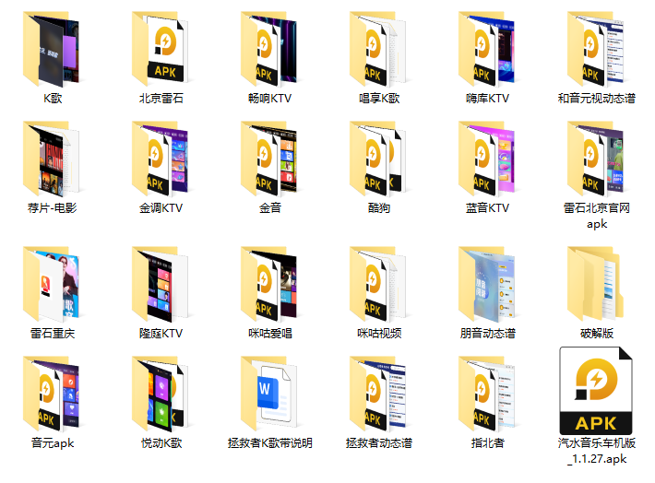Select the 蓝音KTV folder icon
Image resolution: width=655 pixels, height=483 pixels.
[487, 159]
